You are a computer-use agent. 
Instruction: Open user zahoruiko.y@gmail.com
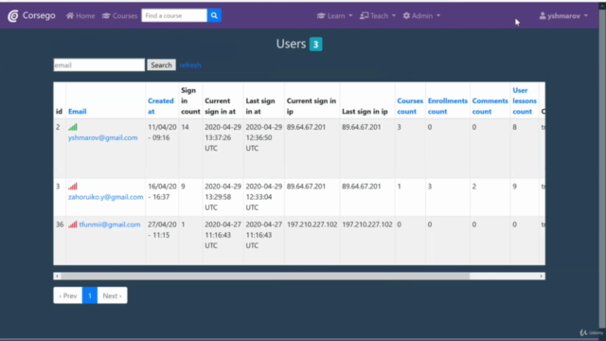pyautogui.click(x=105, y=197)
